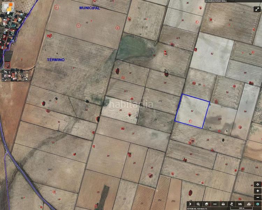Expand the toolbar with the arrow button

pos(190,204)
